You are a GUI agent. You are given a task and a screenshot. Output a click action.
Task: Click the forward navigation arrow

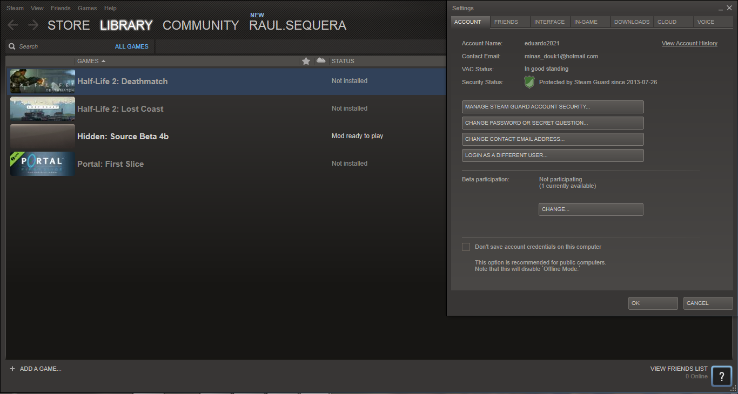point(33,25)
